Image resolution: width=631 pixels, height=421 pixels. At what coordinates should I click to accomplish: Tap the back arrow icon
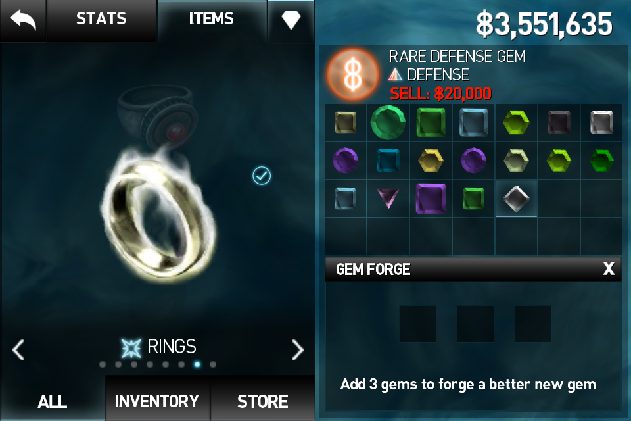[23, 20]
